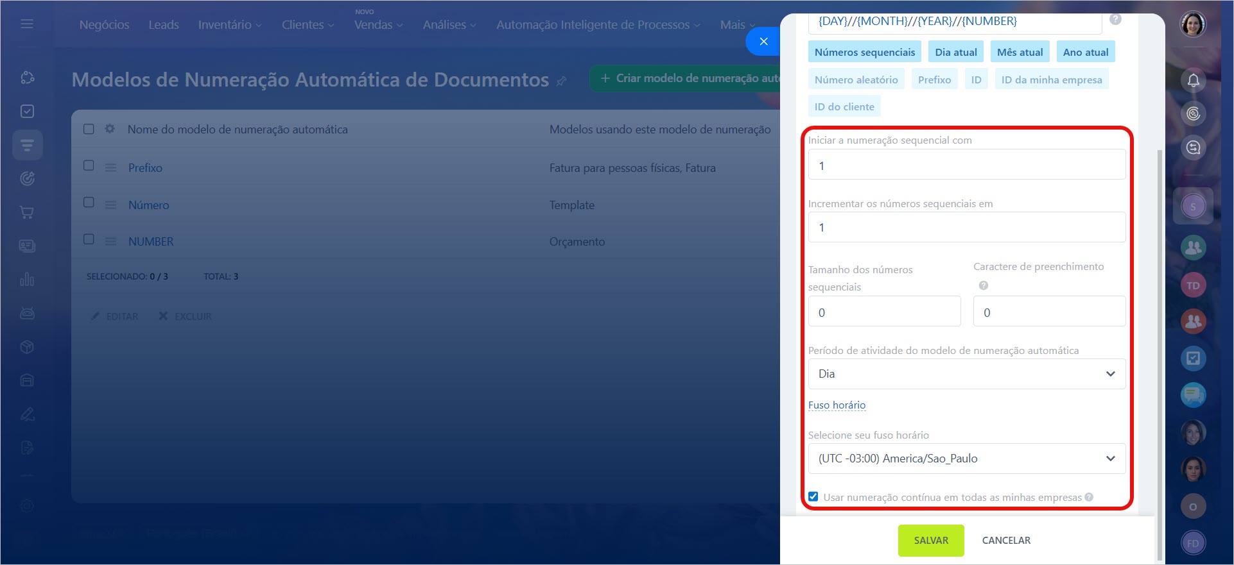The width and height of the screenshot is (1234, 565).
Task: Expand the Inventário menu
Action: pos(230,24)
